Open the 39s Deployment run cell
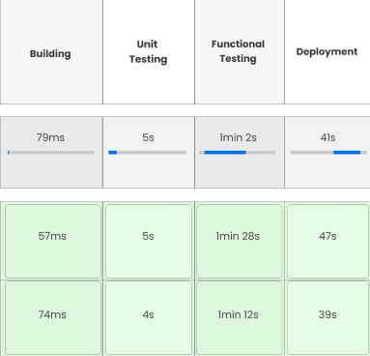 pyautogui.click(x=327, y=318)
